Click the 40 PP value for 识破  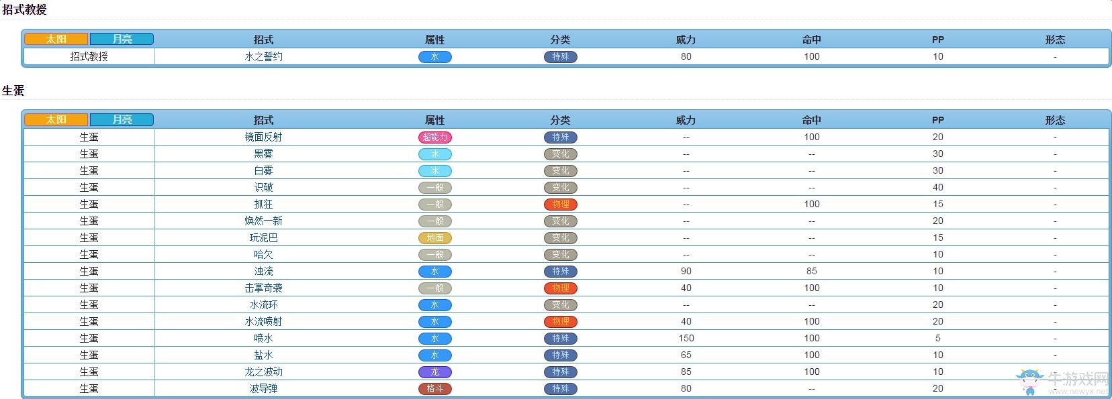coord(938,187)
